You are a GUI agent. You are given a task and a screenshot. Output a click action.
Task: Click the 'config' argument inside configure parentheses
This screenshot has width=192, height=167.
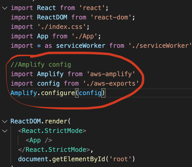pyautogui.click(x=90, y=93)
